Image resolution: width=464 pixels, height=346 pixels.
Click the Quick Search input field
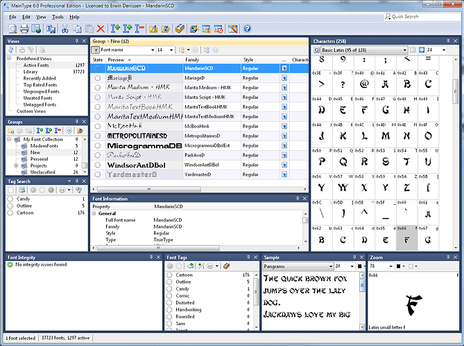tap(422, 17)
